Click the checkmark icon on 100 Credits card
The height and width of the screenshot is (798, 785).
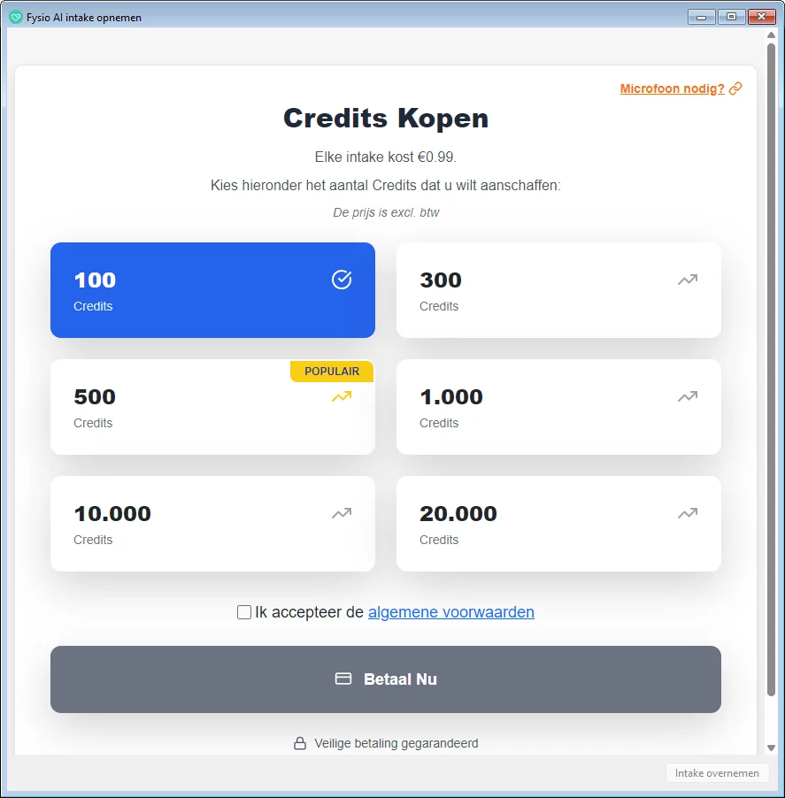(342, 280)
